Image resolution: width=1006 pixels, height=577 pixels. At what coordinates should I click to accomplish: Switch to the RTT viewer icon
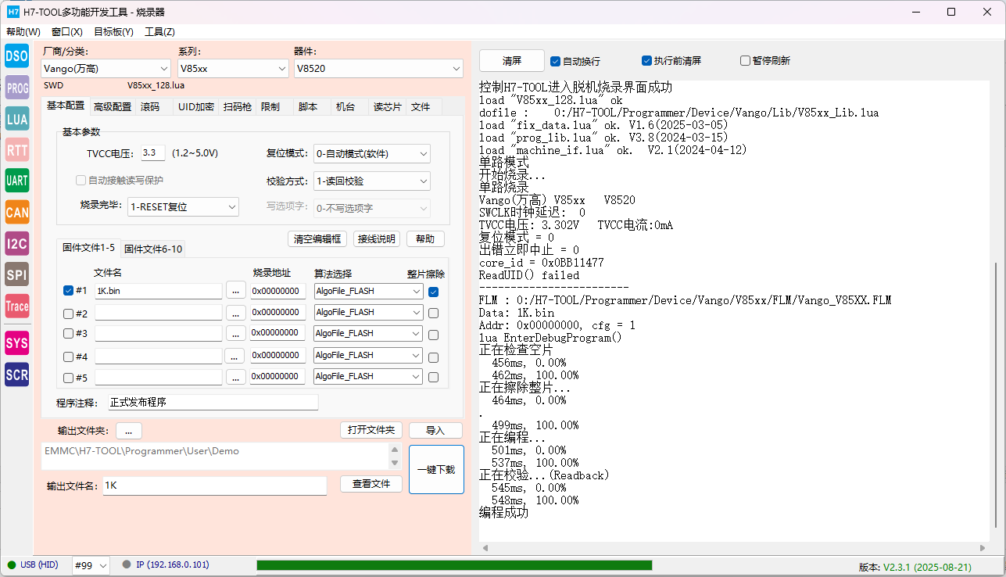[16, 150]
